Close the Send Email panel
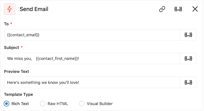 pyautogui.click(x=195, y=9)
